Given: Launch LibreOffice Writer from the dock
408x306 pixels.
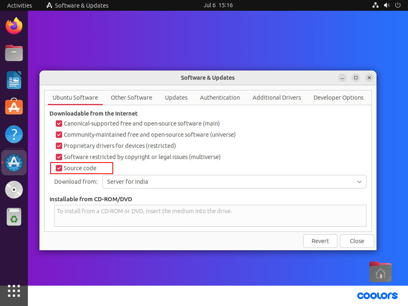Looking at the screenshot, I should (x=14, y=80).
